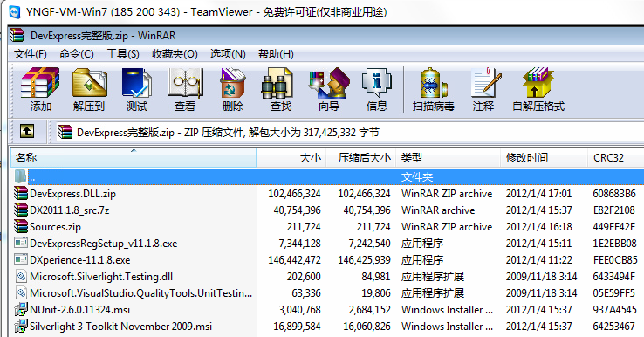
Task: Click the 添加 (Add) toolbar icon
Action: tap(40, 89)
